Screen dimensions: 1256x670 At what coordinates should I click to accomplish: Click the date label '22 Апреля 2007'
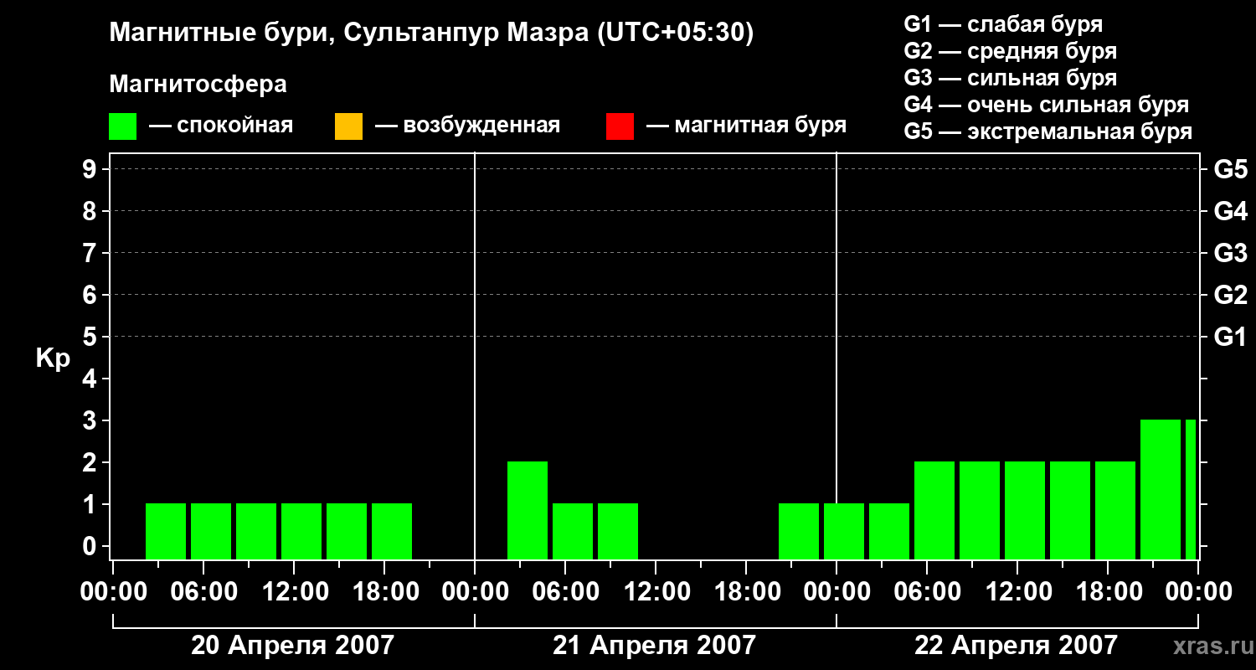(x=1016, y=645)
